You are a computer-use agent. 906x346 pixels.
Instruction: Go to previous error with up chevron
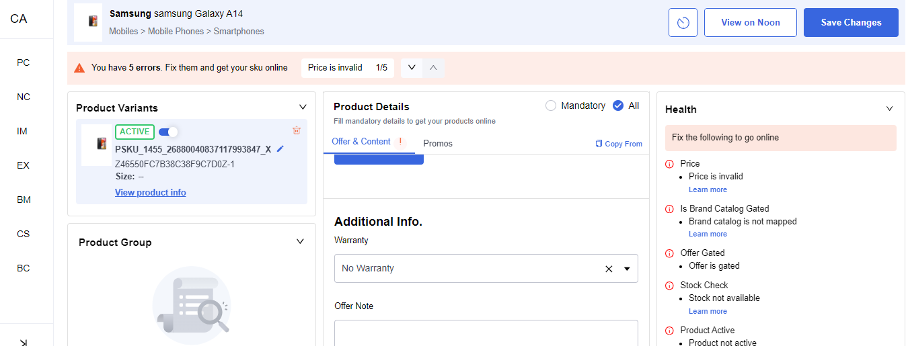point(433,68)
